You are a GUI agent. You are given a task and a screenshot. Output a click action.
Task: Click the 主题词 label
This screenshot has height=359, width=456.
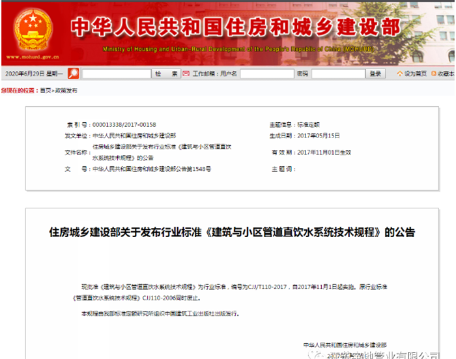pos(283,169)
